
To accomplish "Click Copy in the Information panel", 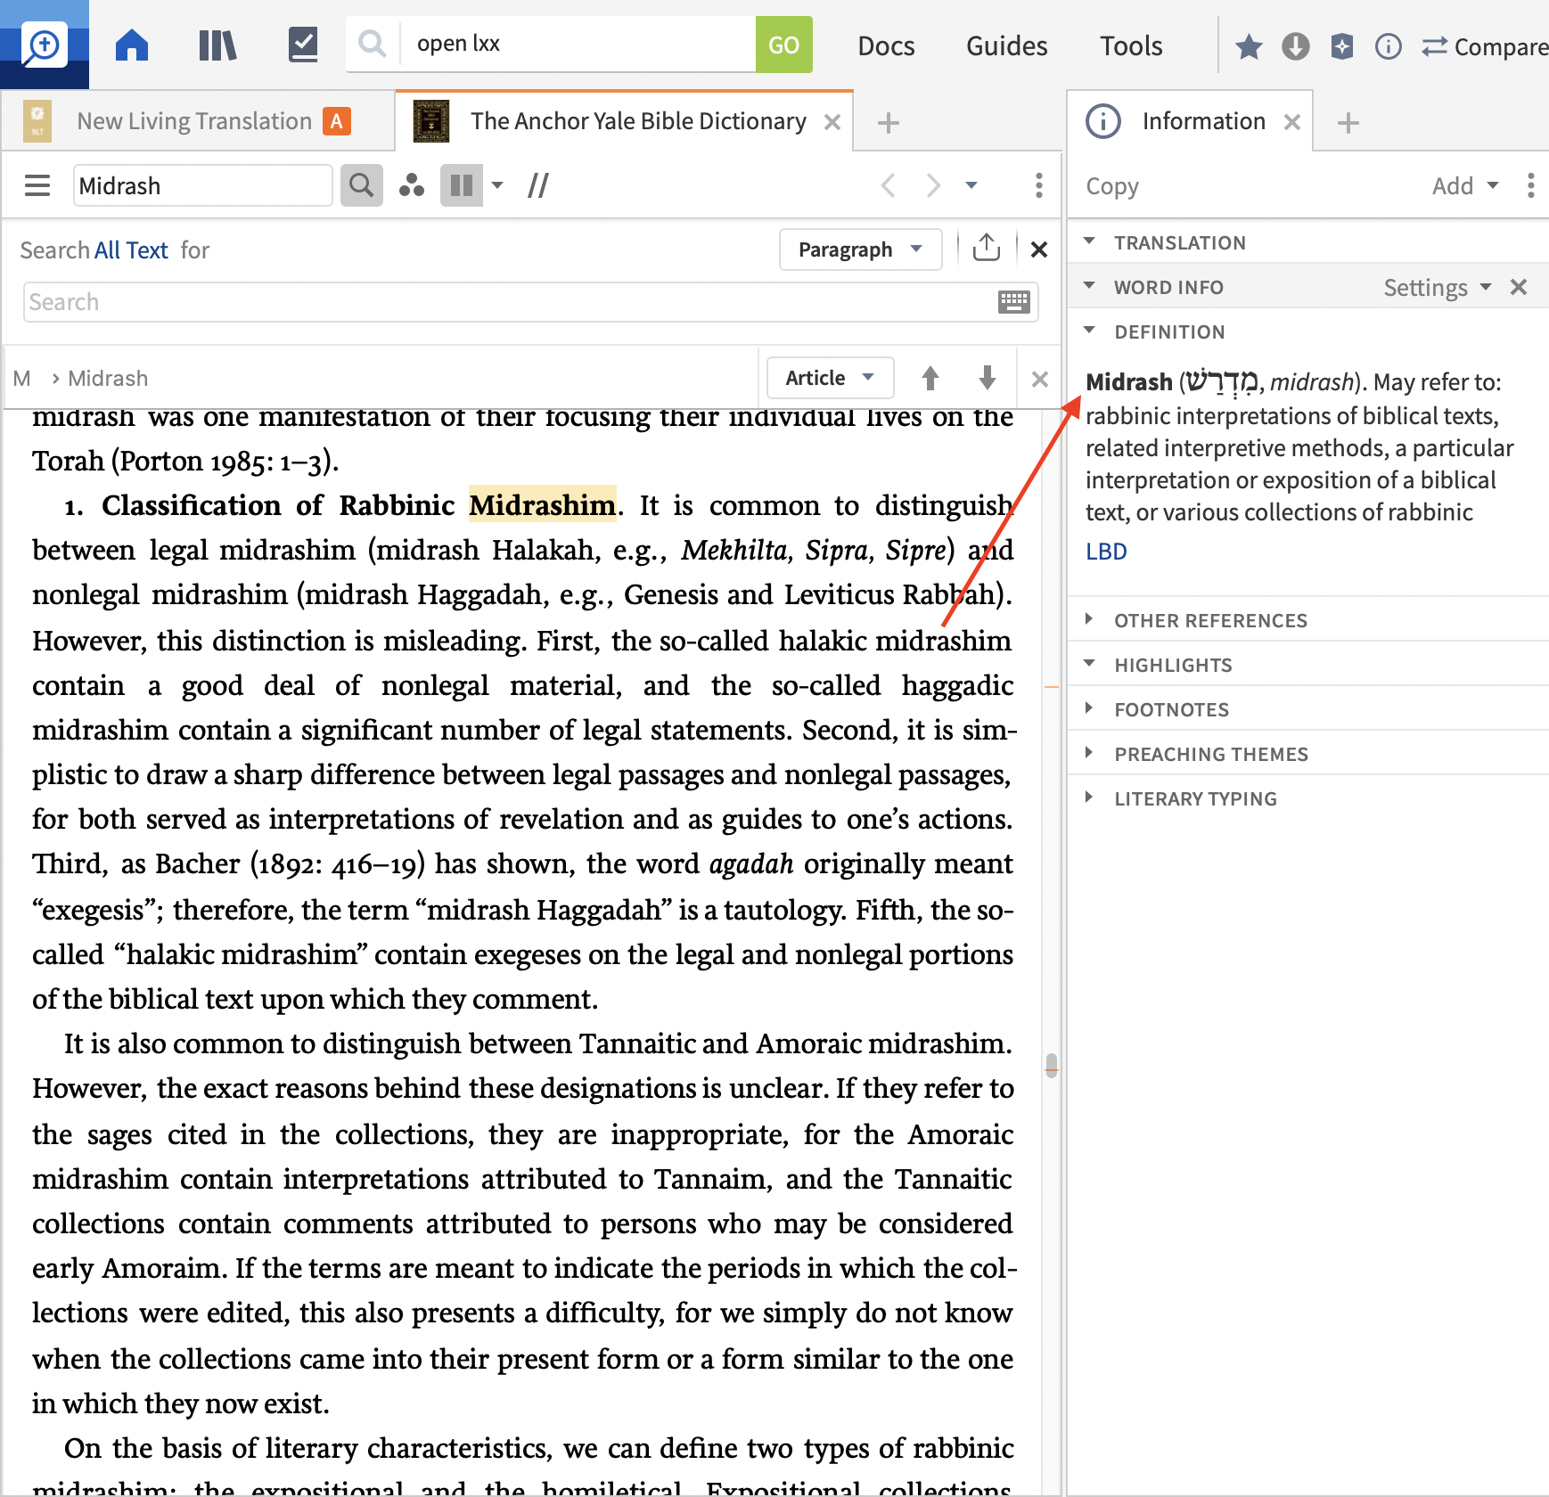I will click(x=1112, y=185).
